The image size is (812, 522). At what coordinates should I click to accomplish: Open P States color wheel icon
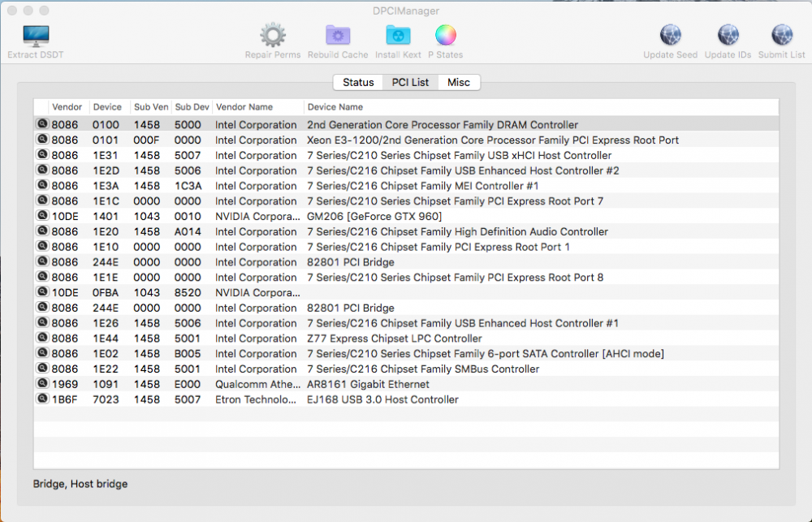(445, 35)
